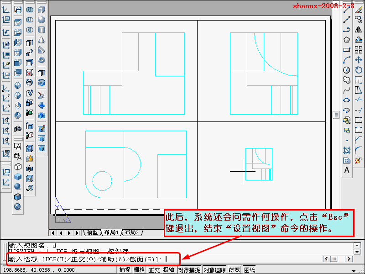Go to next layout tab arrow
Screen dimensions: 365x274
click(x=69, y=233)
